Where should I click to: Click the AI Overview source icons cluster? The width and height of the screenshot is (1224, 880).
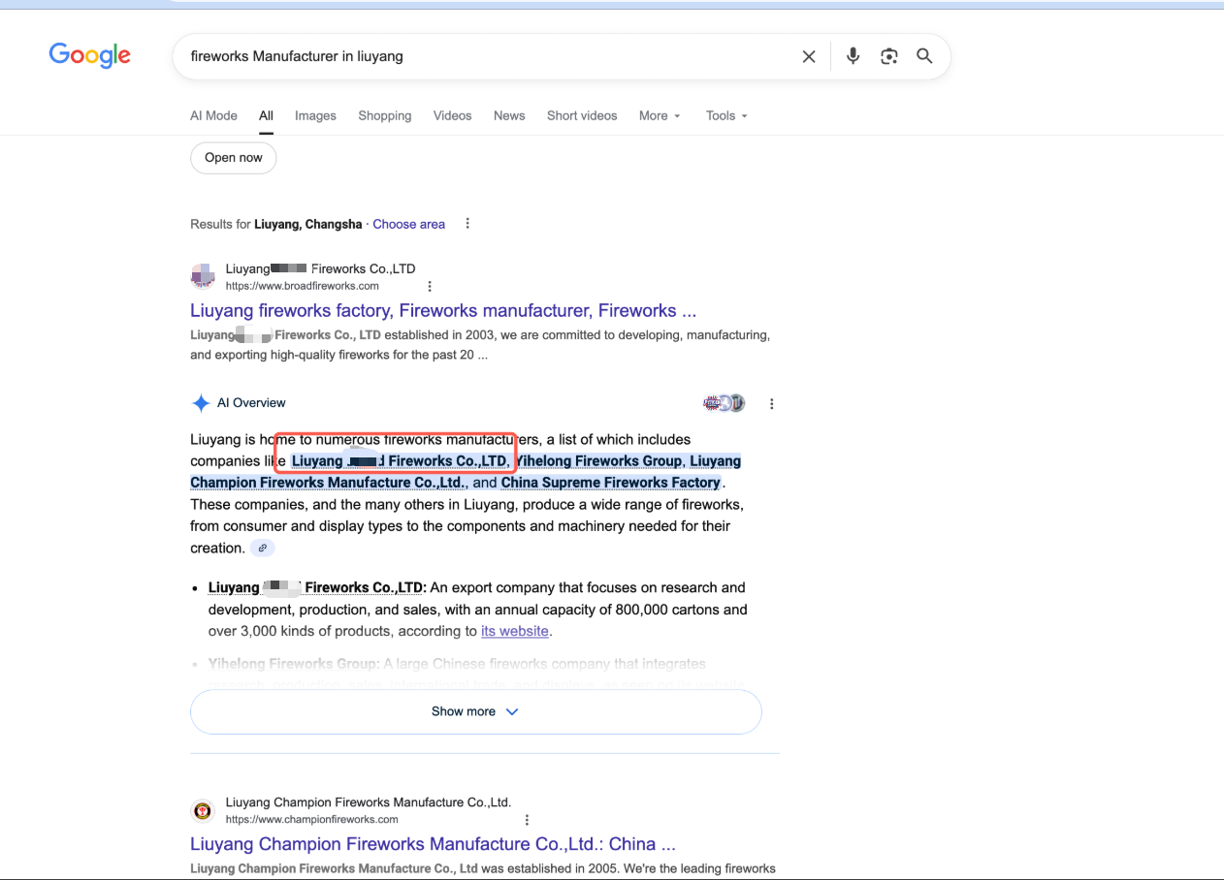click(725, 403)
